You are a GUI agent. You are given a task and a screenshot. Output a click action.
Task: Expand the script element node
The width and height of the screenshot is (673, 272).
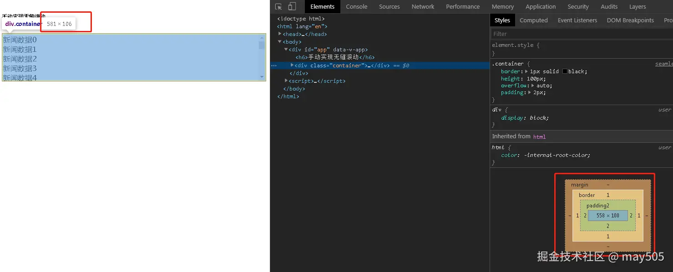[x=286, y=81]
